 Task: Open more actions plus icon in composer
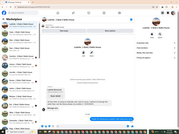point(42,126)
